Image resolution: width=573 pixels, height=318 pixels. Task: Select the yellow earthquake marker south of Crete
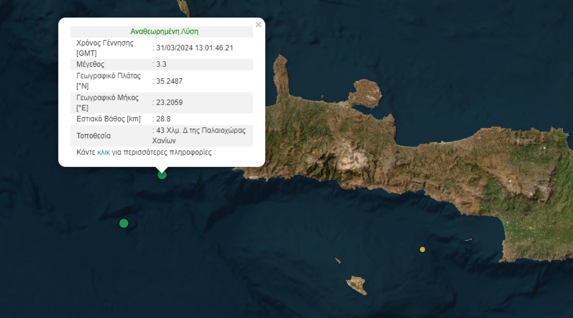click(x=422, y=249)
